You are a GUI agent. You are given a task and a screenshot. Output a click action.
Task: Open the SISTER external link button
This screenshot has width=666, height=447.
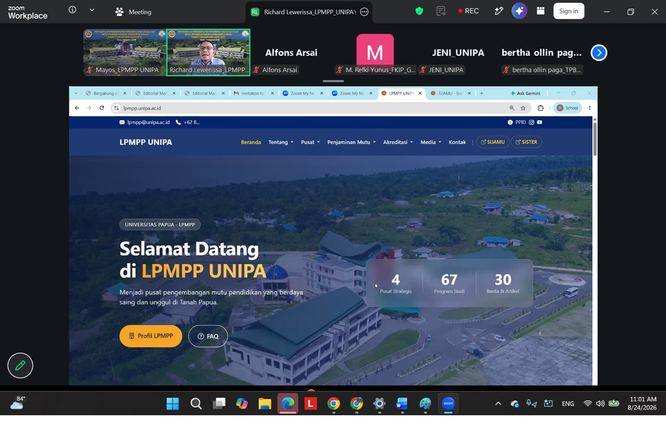526,142
